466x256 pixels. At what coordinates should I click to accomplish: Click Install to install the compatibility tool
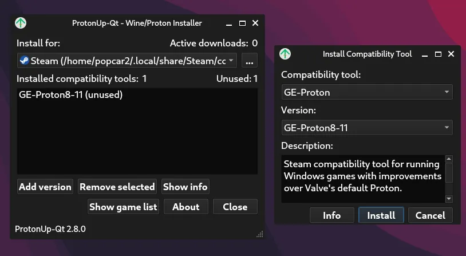381,215
